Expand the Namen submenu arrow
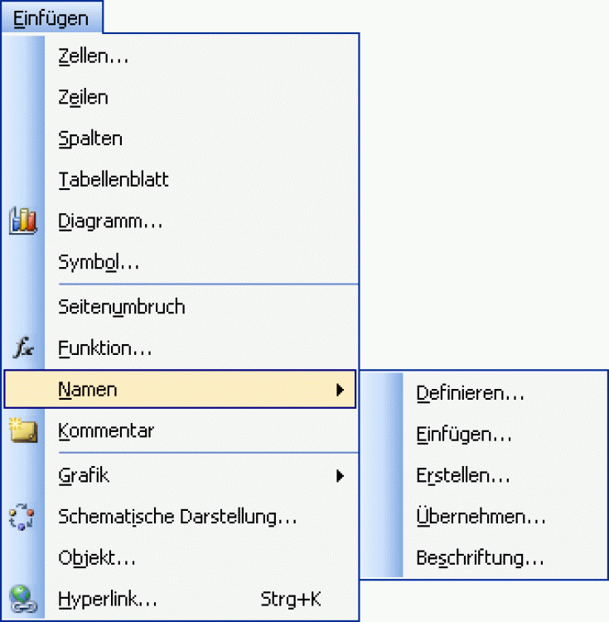Viewport: 609px width, 622px height. (340, 390)
